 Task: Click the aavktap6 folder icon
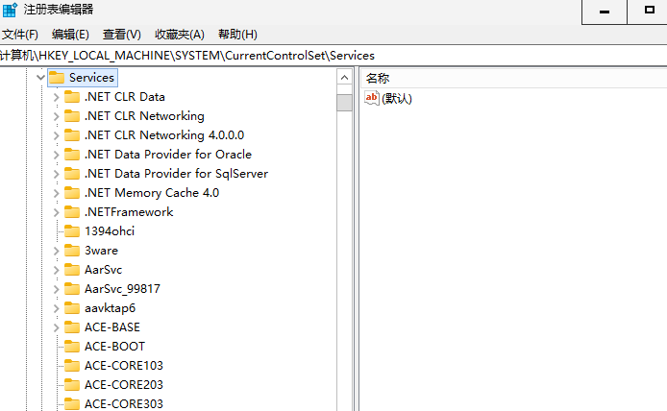coord(72,308)
